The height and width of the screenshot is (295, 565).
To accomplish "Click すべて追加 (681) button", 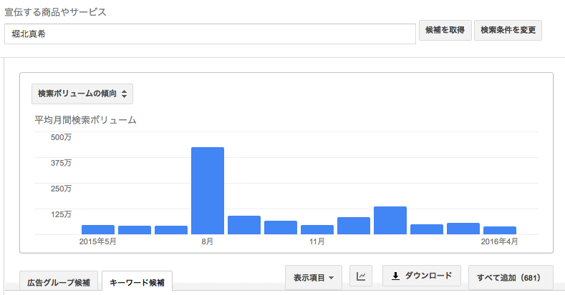I will click(x=509, y=277).
